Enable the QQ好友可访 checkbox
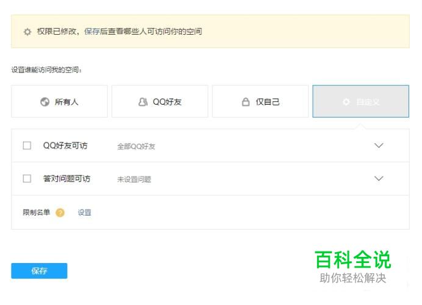 click(x=27, y=145)
